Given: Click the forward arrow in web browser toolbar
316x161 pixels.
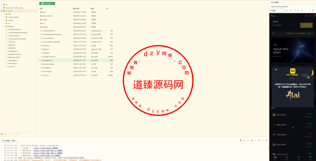Looking at the screenshot, I should pos(302,11).
